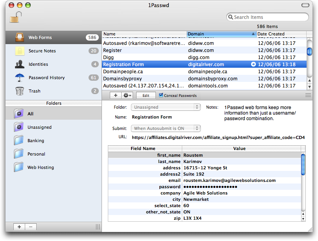Click the Edit button
Viewport: 318px width, 241px height.
[x=146, y=95]
